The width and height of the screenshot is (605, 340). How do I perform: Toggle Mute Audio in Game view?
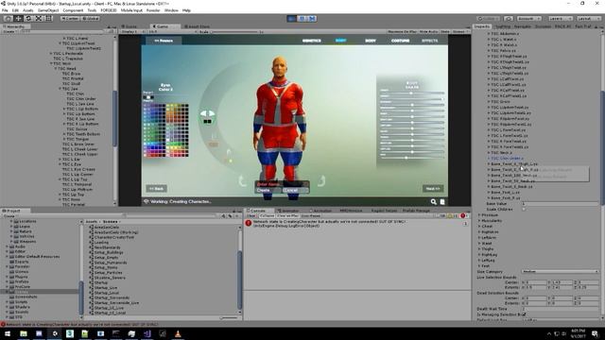pos(428,31)
